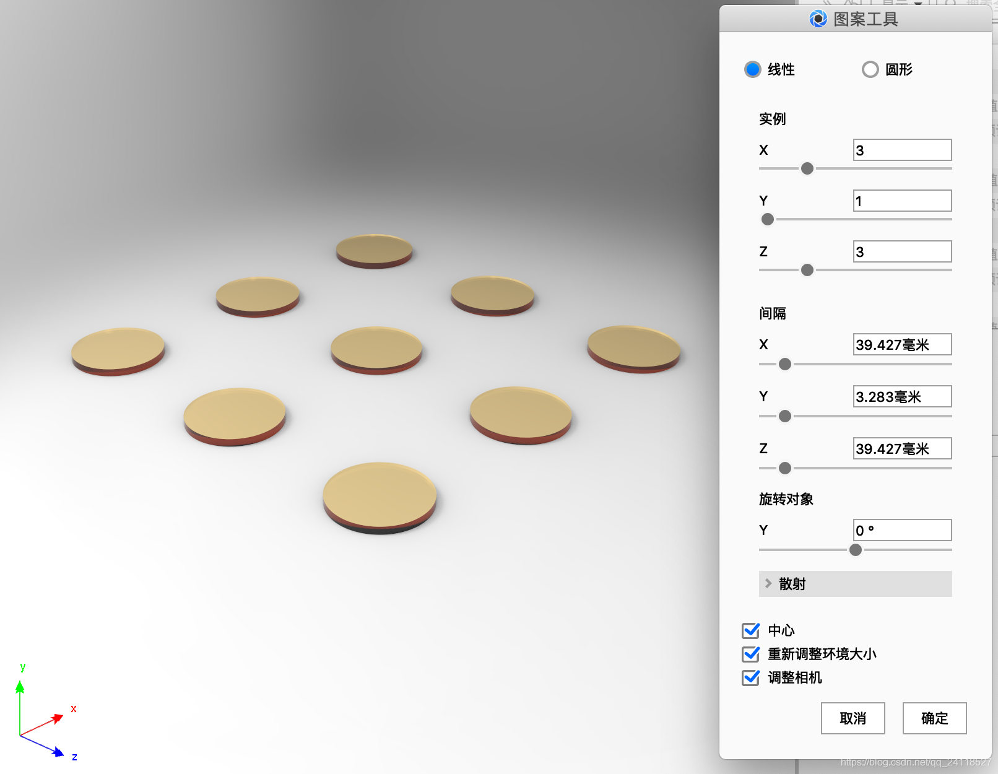Select the 圆形 radio button
Viewport: 998px width, 774px height.
pos(870,69)
